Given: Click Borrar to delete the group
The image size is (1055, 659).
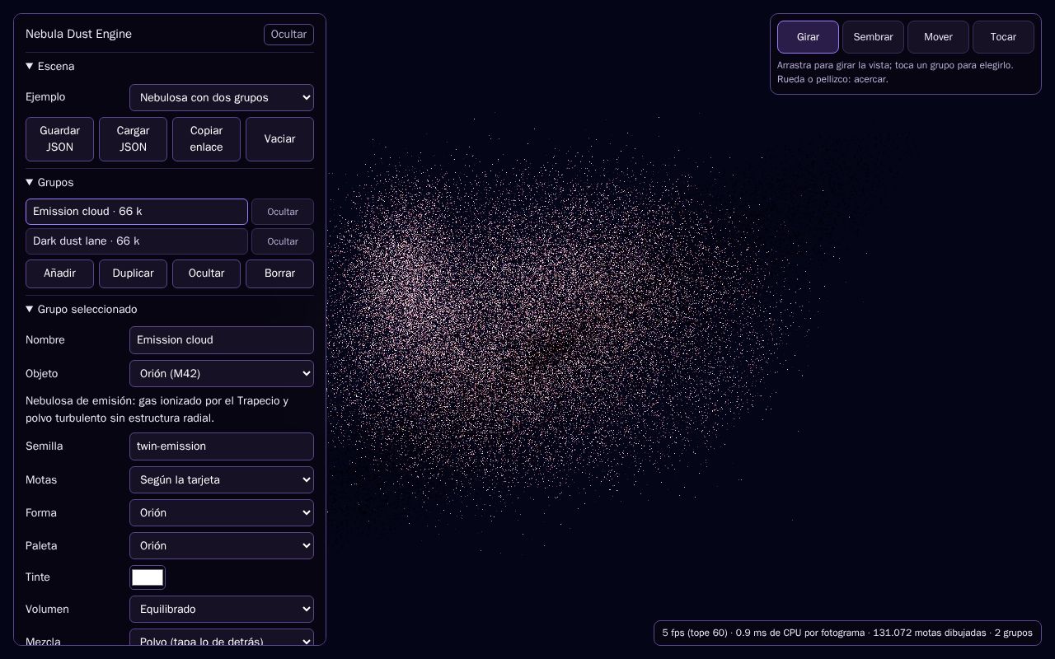Looking at the screenshot, I should (279, 273).
